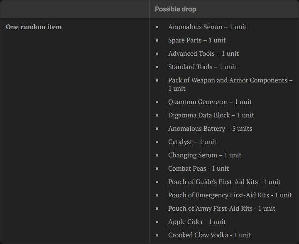The width and height of the screenshot is (299, 244).
Task: Click the bullet point beside 'Catalyst'
Action: 157,142
